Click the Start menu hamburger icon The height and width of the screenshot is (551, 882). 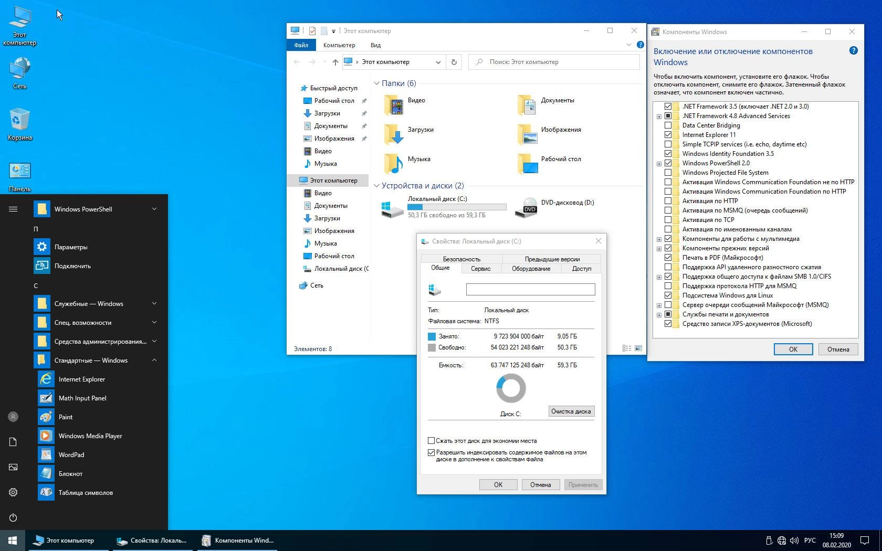pyautogui.click(x=13, y=209)
